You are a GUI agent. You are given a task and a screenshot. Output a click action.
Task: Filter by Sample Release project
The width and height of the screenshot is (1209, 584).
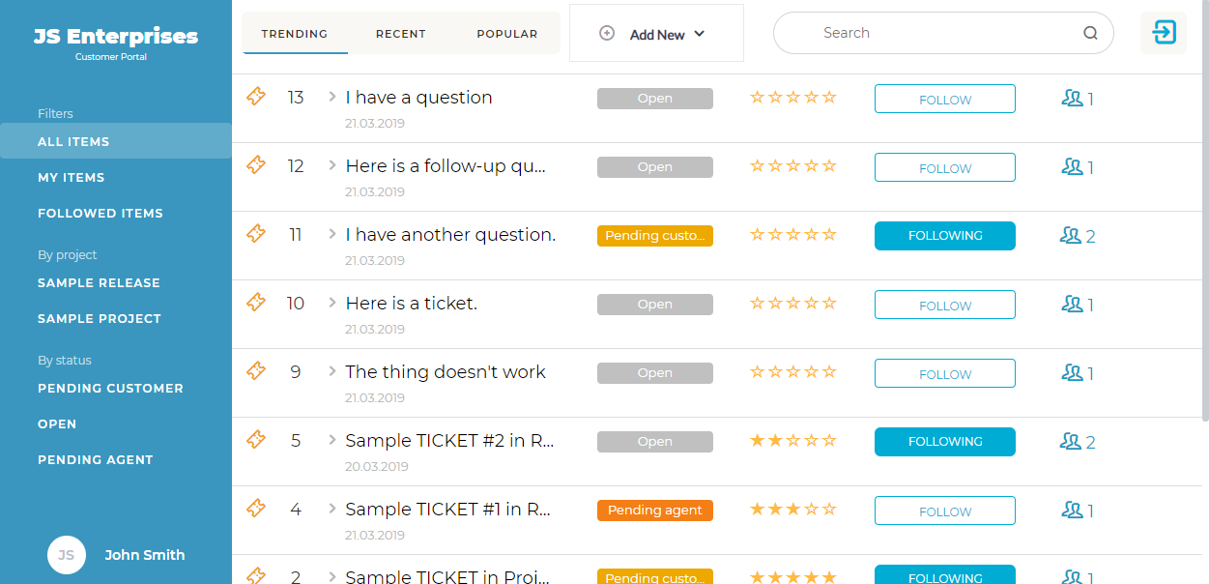99,283
